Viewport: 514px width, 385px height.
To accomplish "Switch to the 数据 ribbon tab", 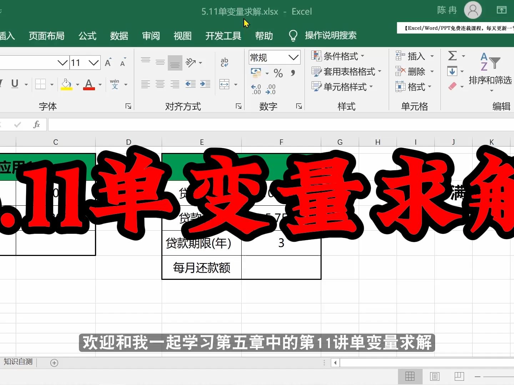I will pyautogui.click(x=119, y=36).
